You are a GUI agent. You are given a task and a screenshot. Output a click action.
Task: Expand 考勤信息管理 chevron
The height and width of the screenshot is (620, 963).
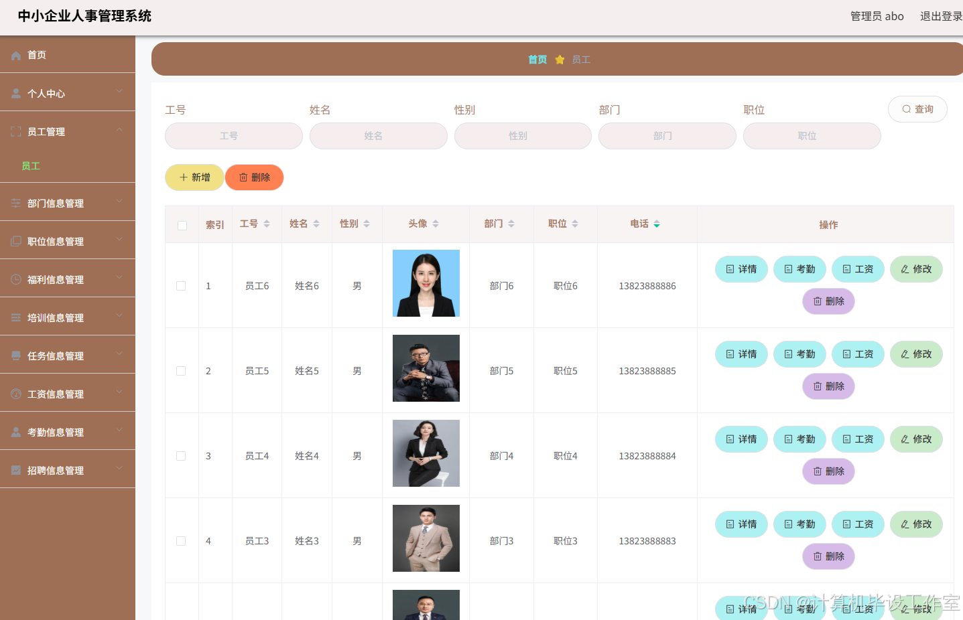pos(119,430)
